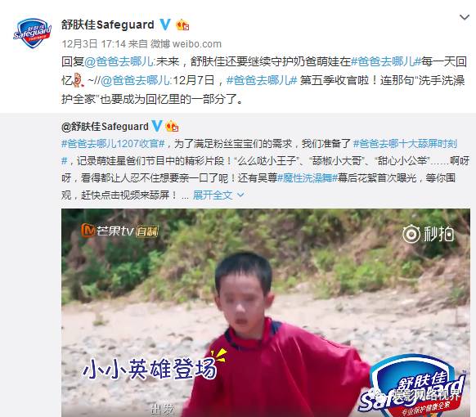Image resolution: width=476 pixels, height=417 pixels.
Task: Click the blue verified V badge in reposted post
Action: [x=157, y=126]
